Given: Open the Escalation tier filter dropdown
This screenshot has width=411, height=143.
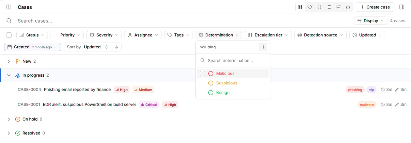Looking at the screenshot, I should pyautogui.click(x=268, y=35).
